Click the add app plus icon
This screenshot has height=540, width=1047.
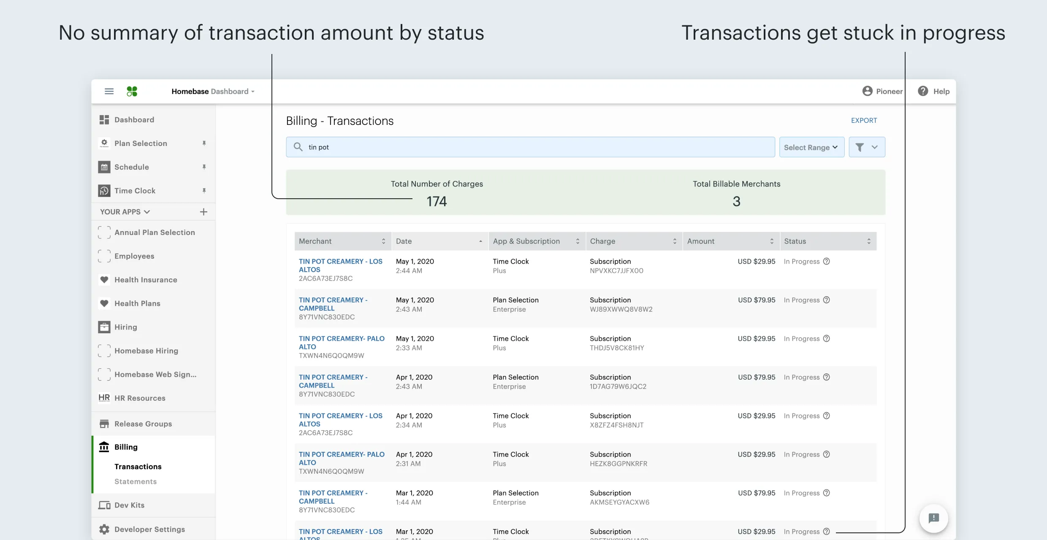[203, 212]
